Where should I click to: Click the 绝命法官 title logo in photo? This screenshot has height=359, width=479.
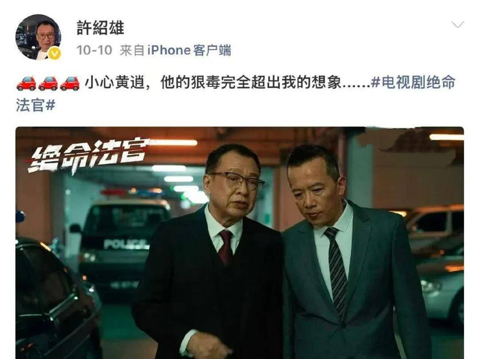click(x=88, y=155)
